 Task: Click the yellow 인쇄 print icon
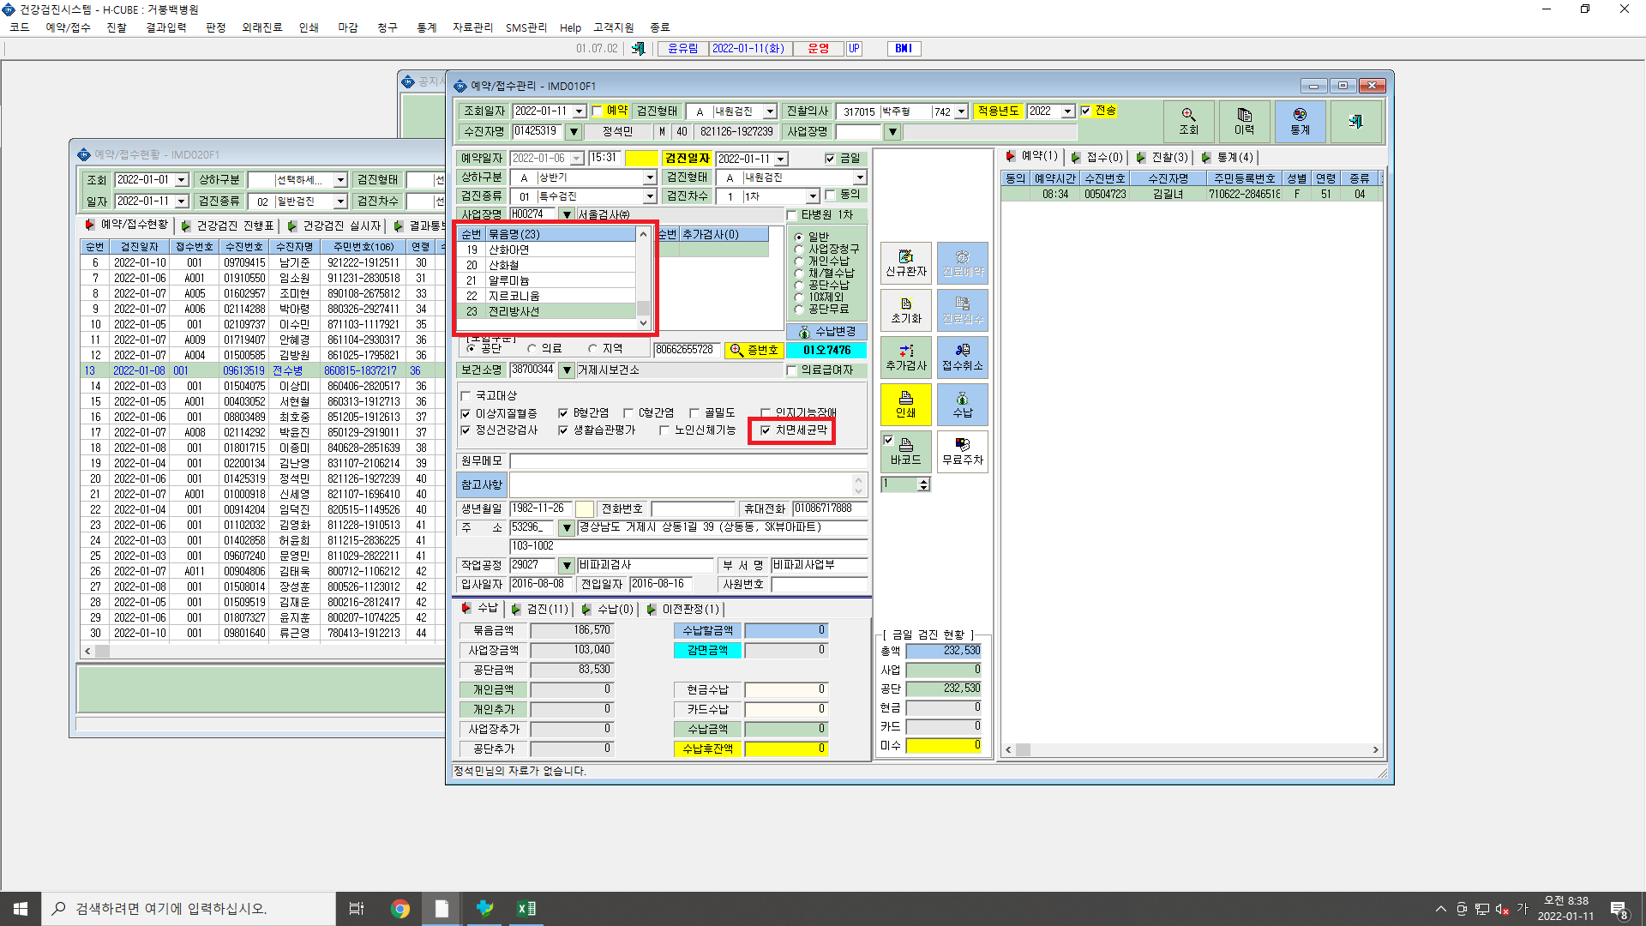tap(906, 404)
